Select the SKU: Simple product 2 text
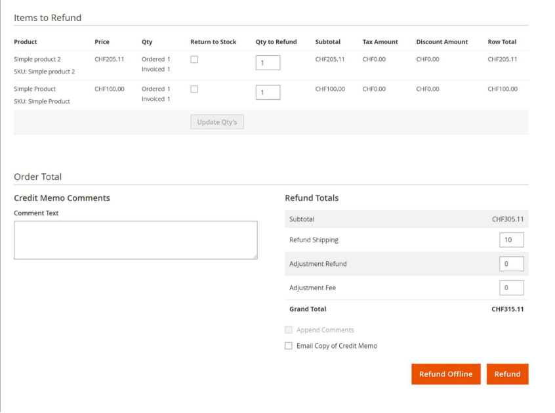 click(45, 72)
